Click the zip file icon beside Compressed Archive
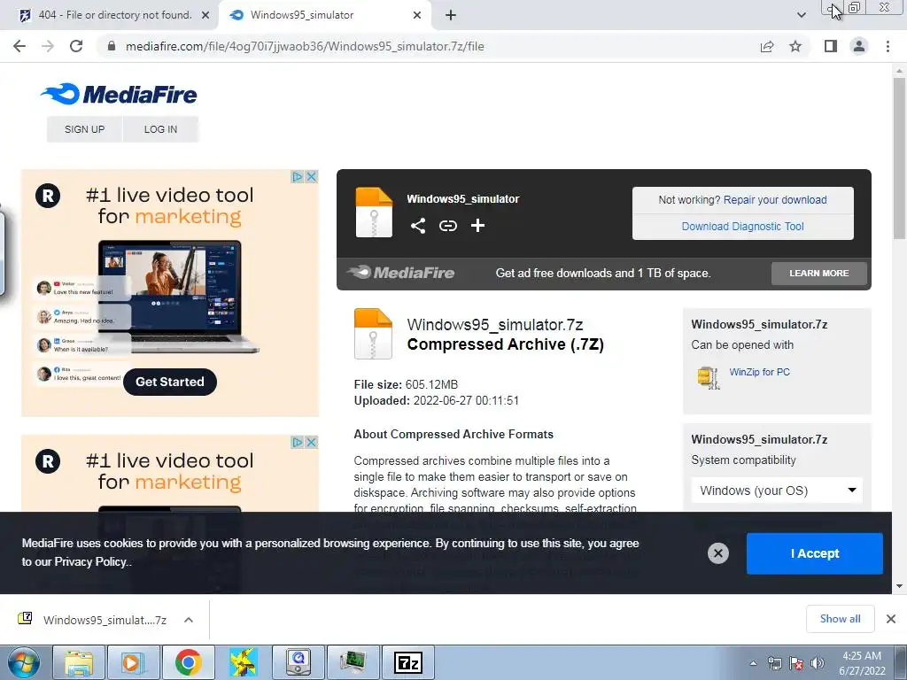The height and width of the screenshot is (680, 907). pos(373,334)
